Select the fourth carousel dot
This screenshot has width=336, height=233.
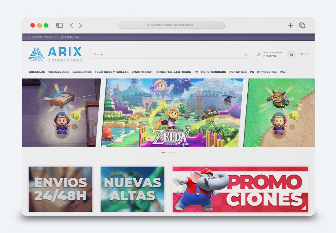pyautogui.click(x=175, y=153)
